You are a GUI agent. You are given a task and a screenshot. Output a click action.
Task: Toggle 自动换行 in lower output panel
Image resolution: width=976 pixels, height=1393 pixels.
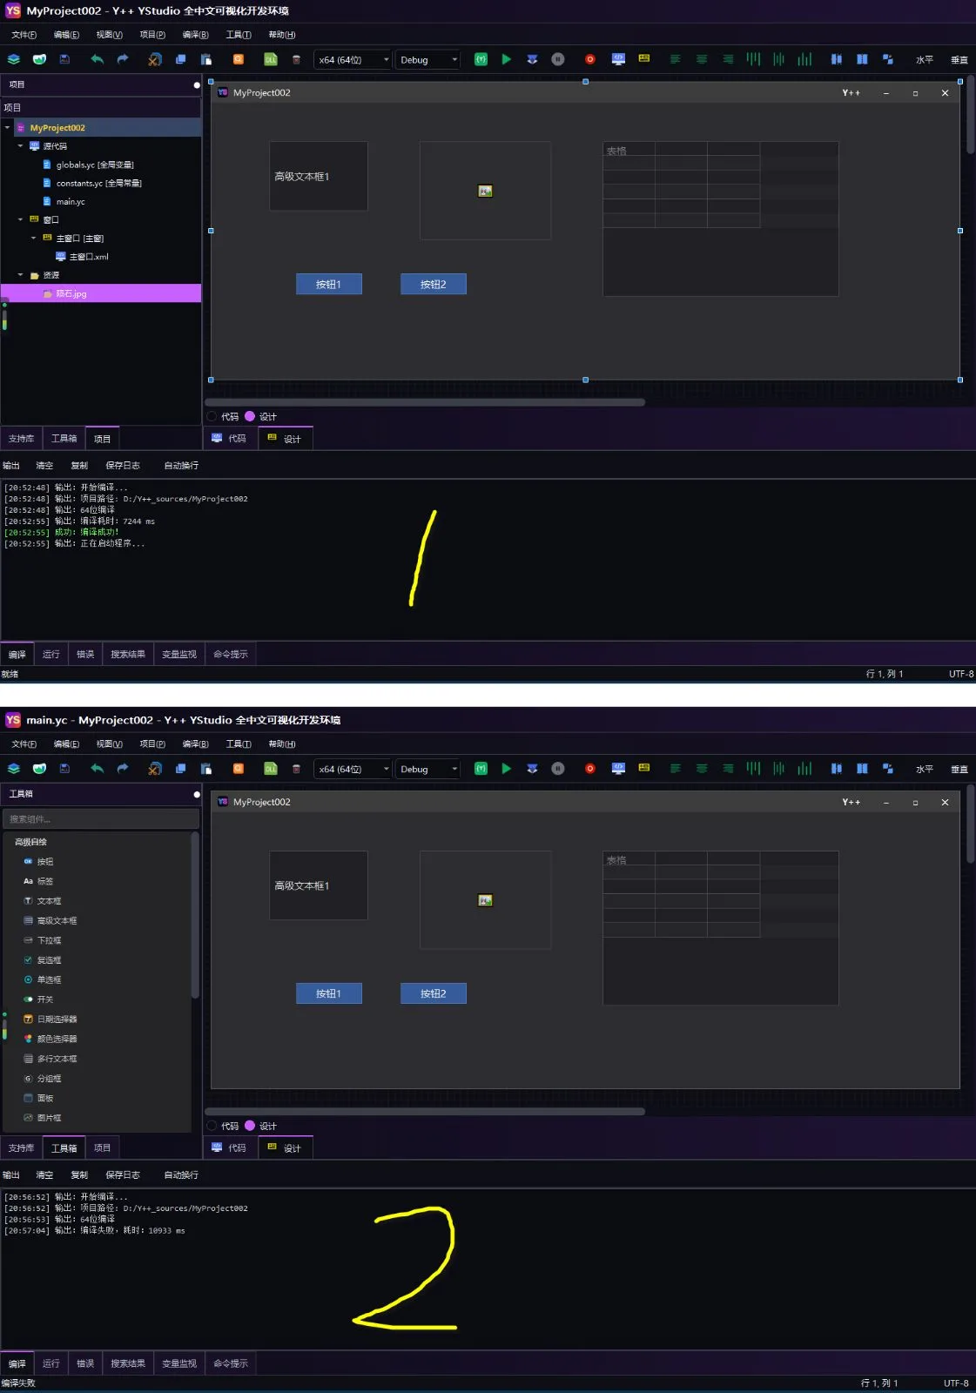181,1175
